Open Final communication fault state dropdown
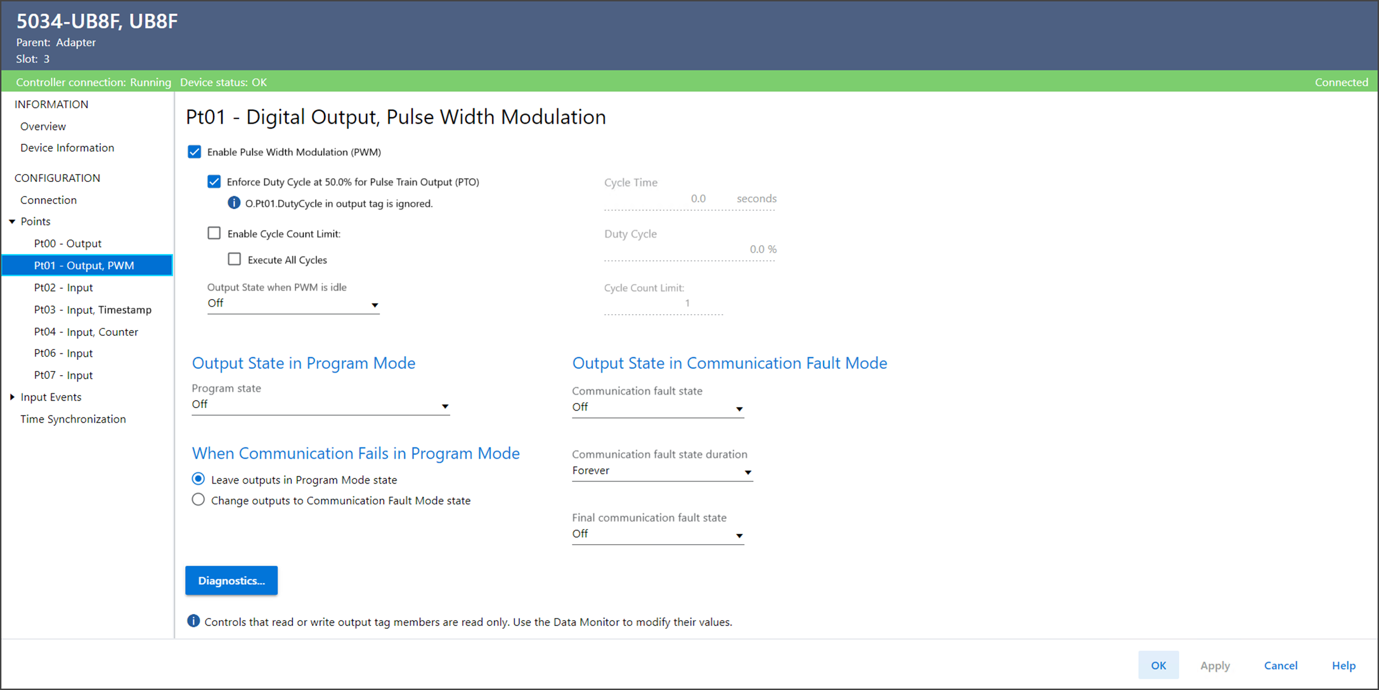Image resolution: width=1379 pixels, height=690 pixels. pyautogui.click(x=657, y=534)
